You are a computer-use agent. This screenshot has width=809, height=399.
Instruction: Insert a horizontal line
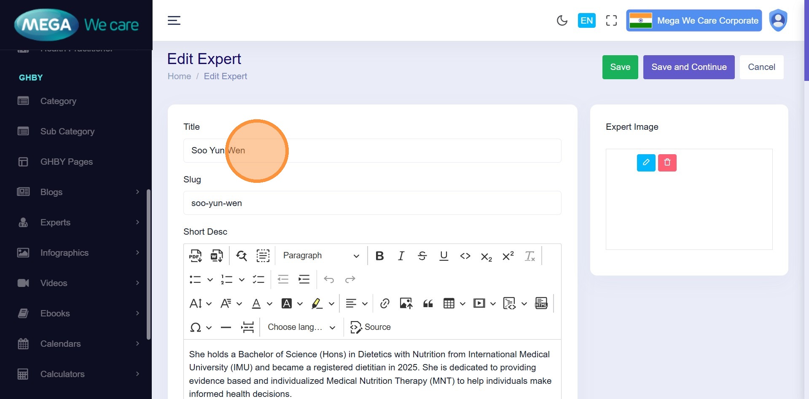226,327
